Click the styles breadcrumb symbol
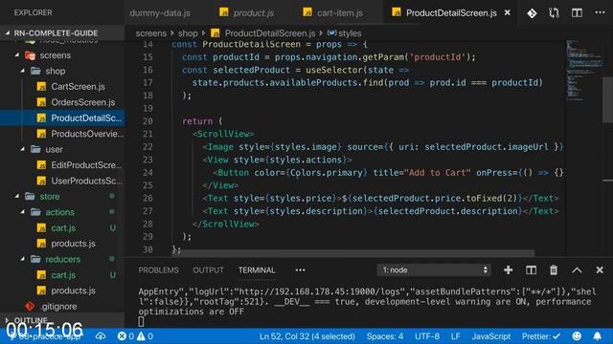Image resolution: width=613 pixels, height=344 pixels. point(345,33)
